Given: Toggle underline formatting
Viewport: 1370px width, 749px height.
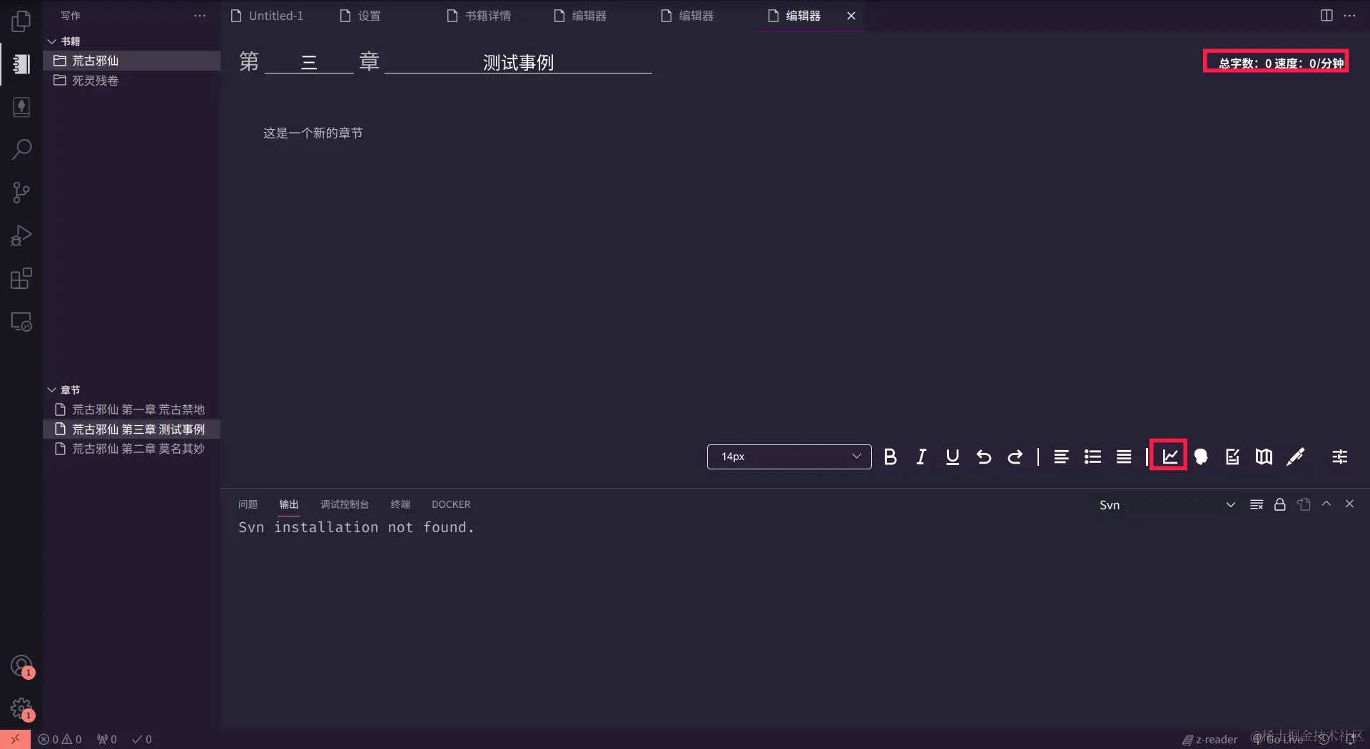Looking at the screenshot, I should point(951,457).
